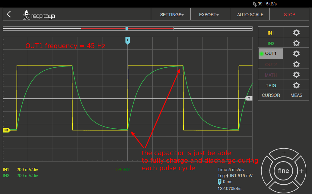Screen dimensions: 312x194
Task: Click the AUTO SCALE button
Action: pyautogui.click(x=250, y=14)
